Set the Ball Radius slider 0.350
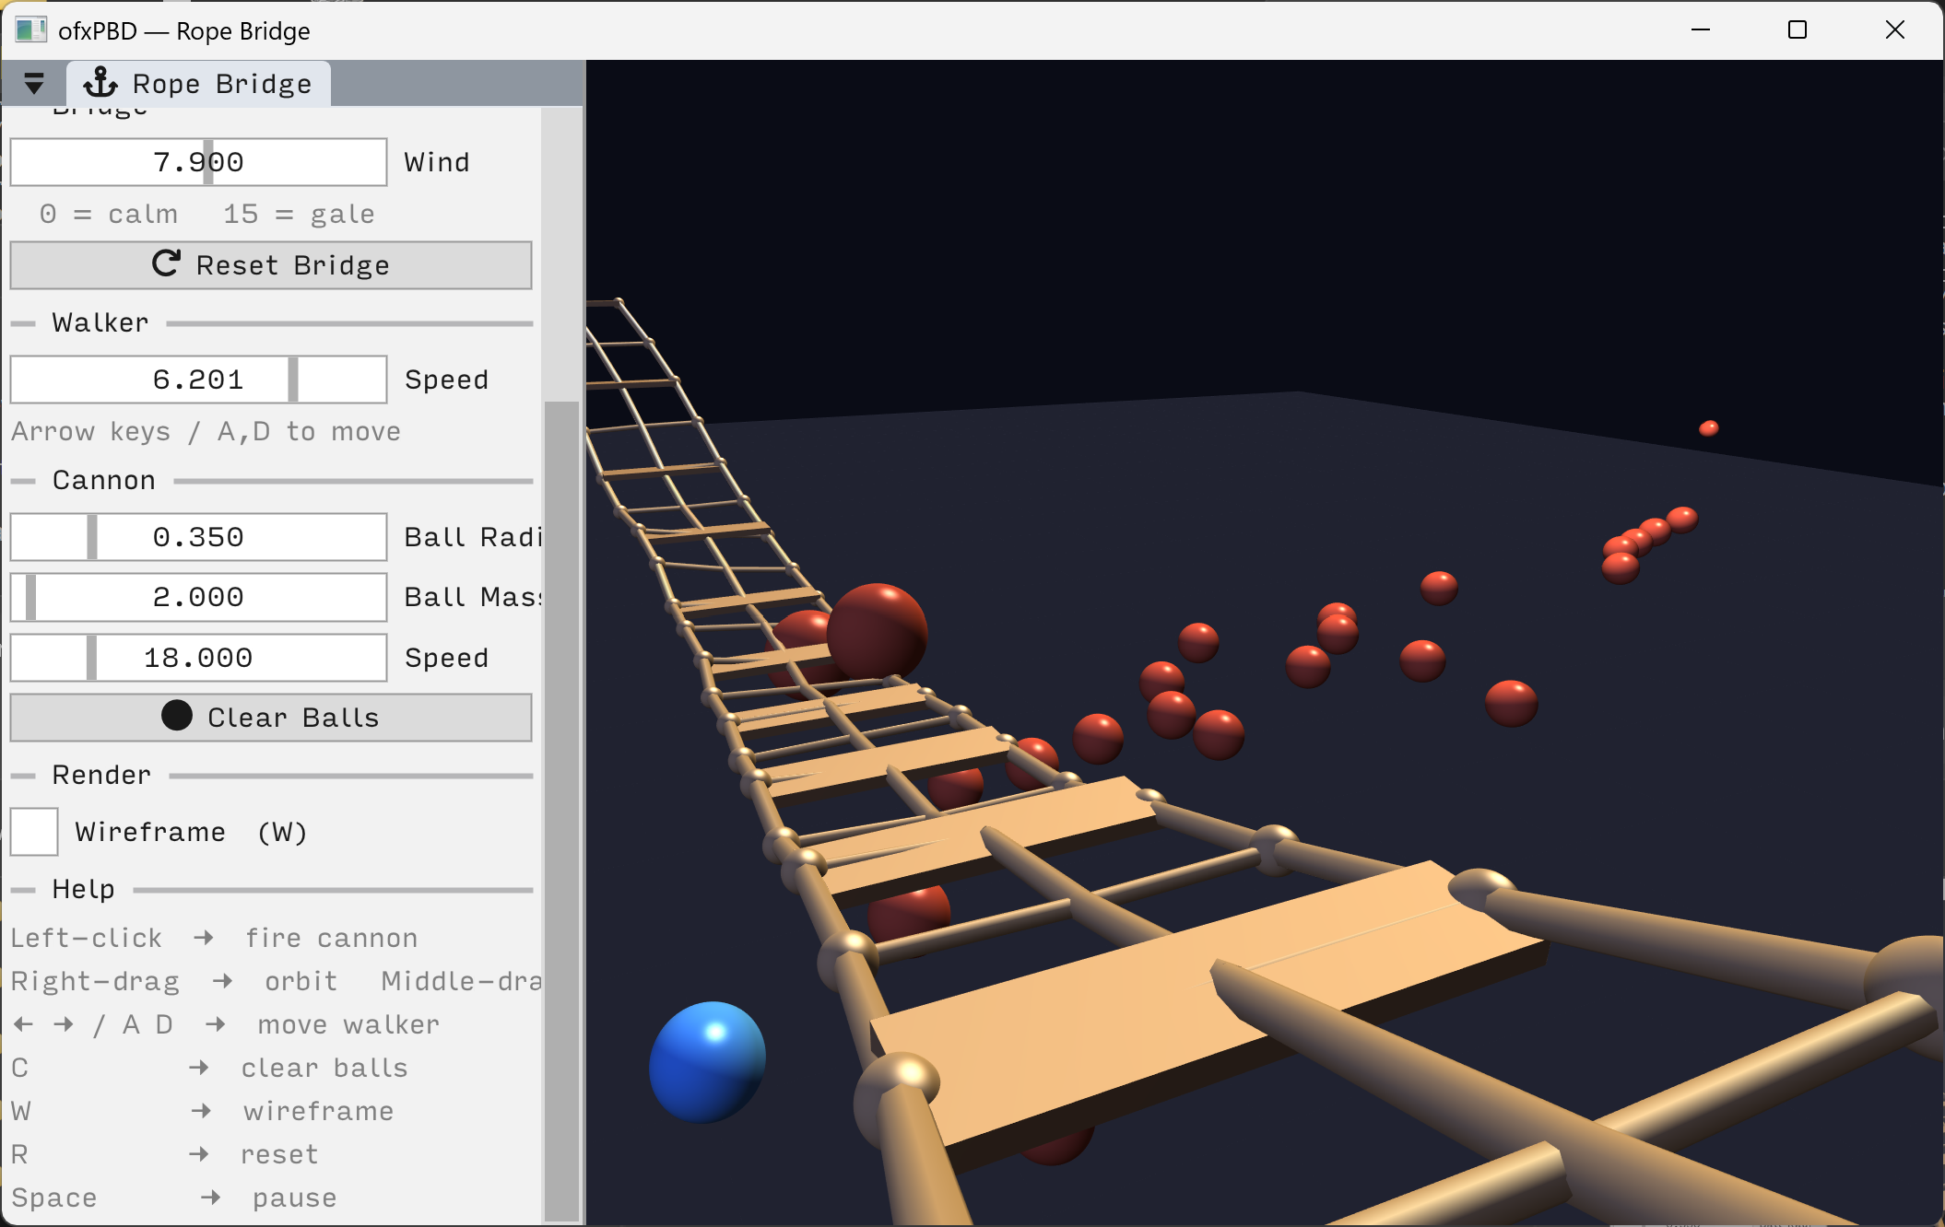The image size is (1945, 1227). (x=198, y=537)
